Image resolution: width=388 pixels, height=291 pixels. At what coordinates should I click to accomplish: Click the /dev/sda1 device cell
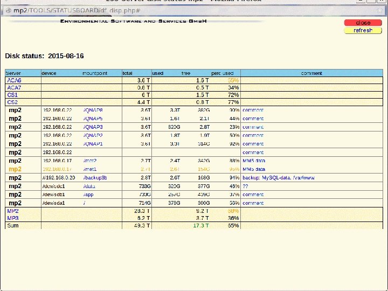[x=54, y=203]
